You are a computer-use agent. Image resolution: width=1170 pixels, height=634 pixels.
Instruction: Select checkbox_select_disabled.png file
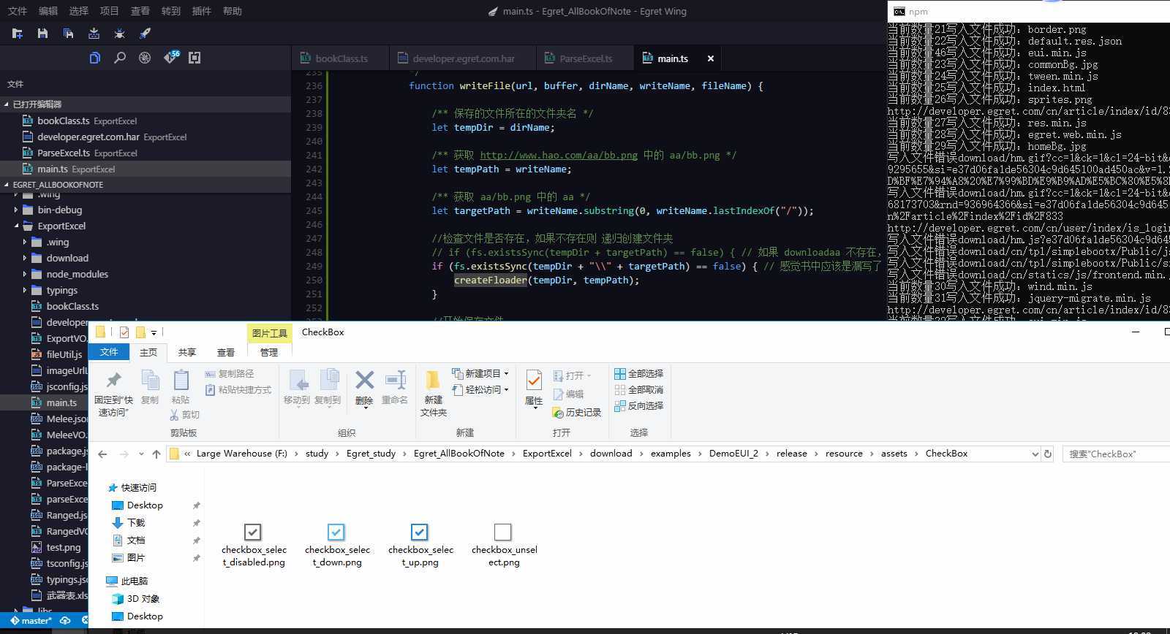254,545
